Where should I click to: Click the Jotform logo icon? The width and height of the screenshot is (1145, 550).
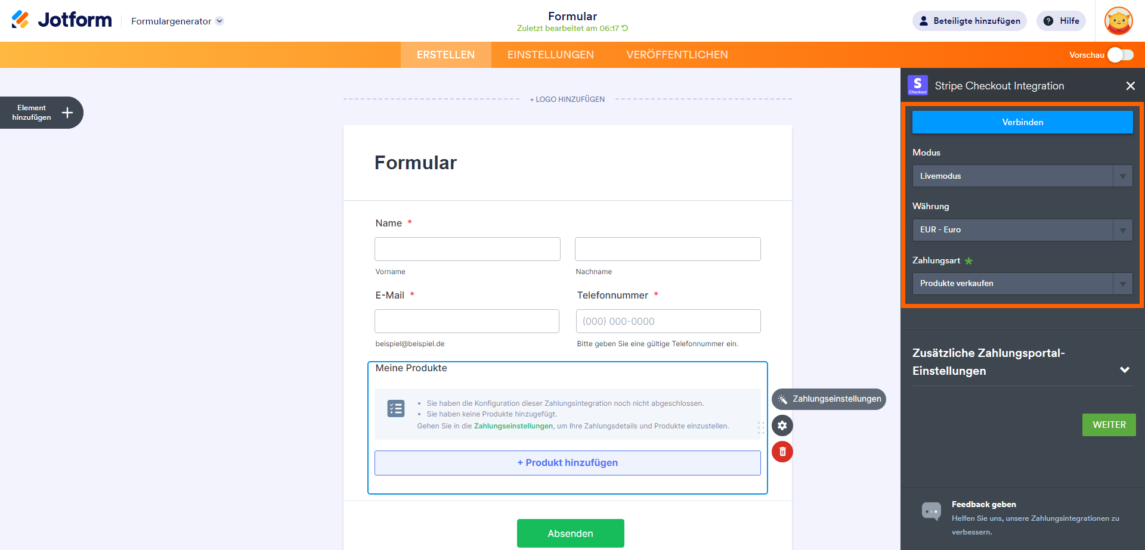point(20,20)
